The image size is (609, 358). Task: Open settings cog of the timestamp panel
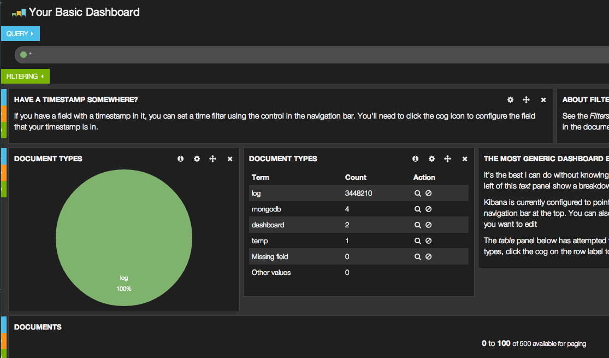tap(510, 100)
